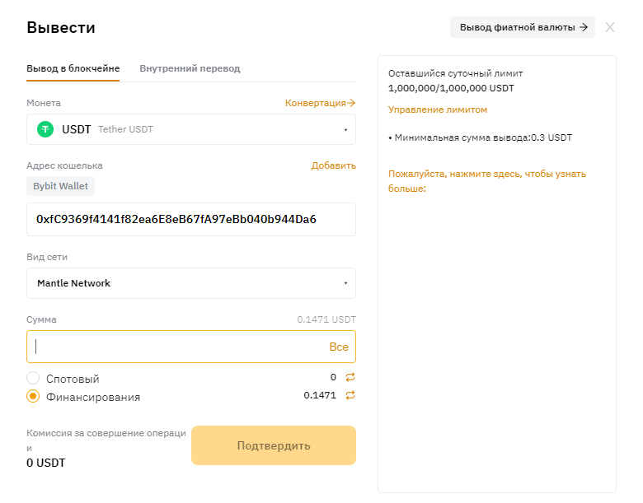Image resolution: width=643 pixels, height=503 pixels.
Task: Close the Вывести withdrawal dialog
Action: coord(610,27)
